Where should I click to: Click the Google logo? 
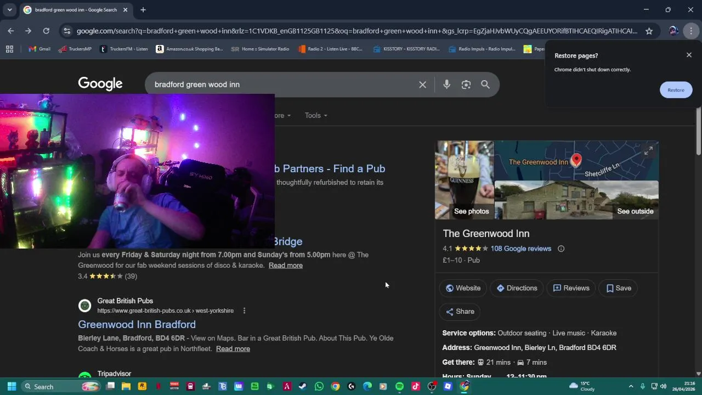coord(100,84)
